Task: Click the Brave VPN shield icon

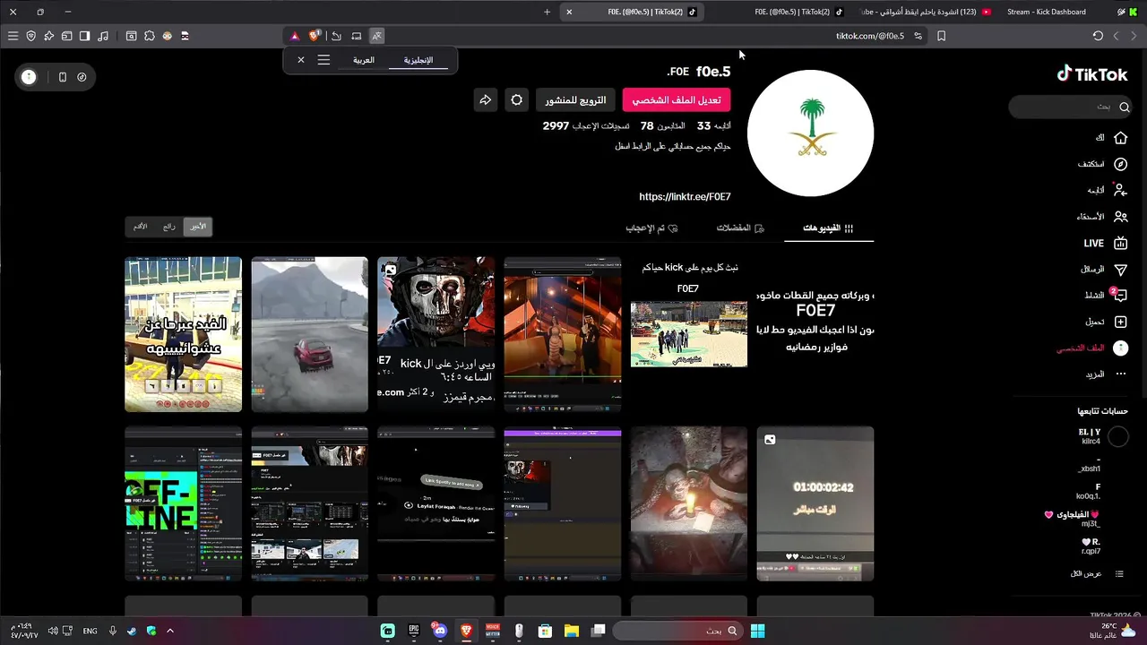Action: coord(30,36)
